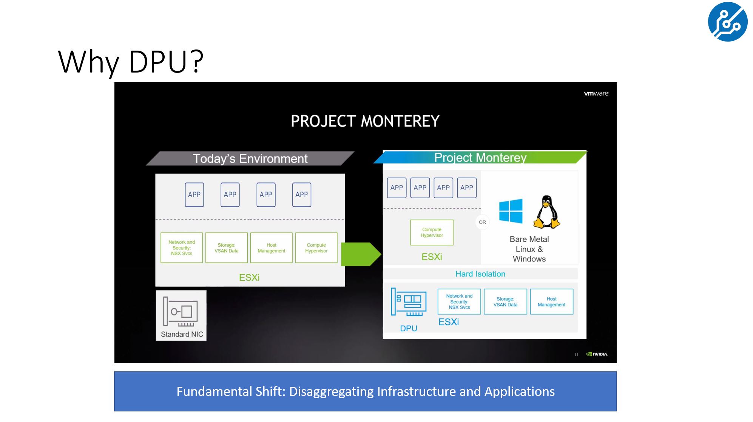Click the OR circle badge
Screen dimensions: 753x422
click(x=482, y=222)
